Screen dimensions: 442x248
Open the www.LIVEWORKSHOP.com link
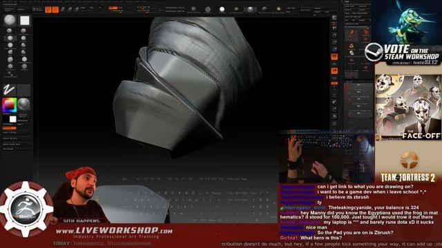click(x=114, y=231)
